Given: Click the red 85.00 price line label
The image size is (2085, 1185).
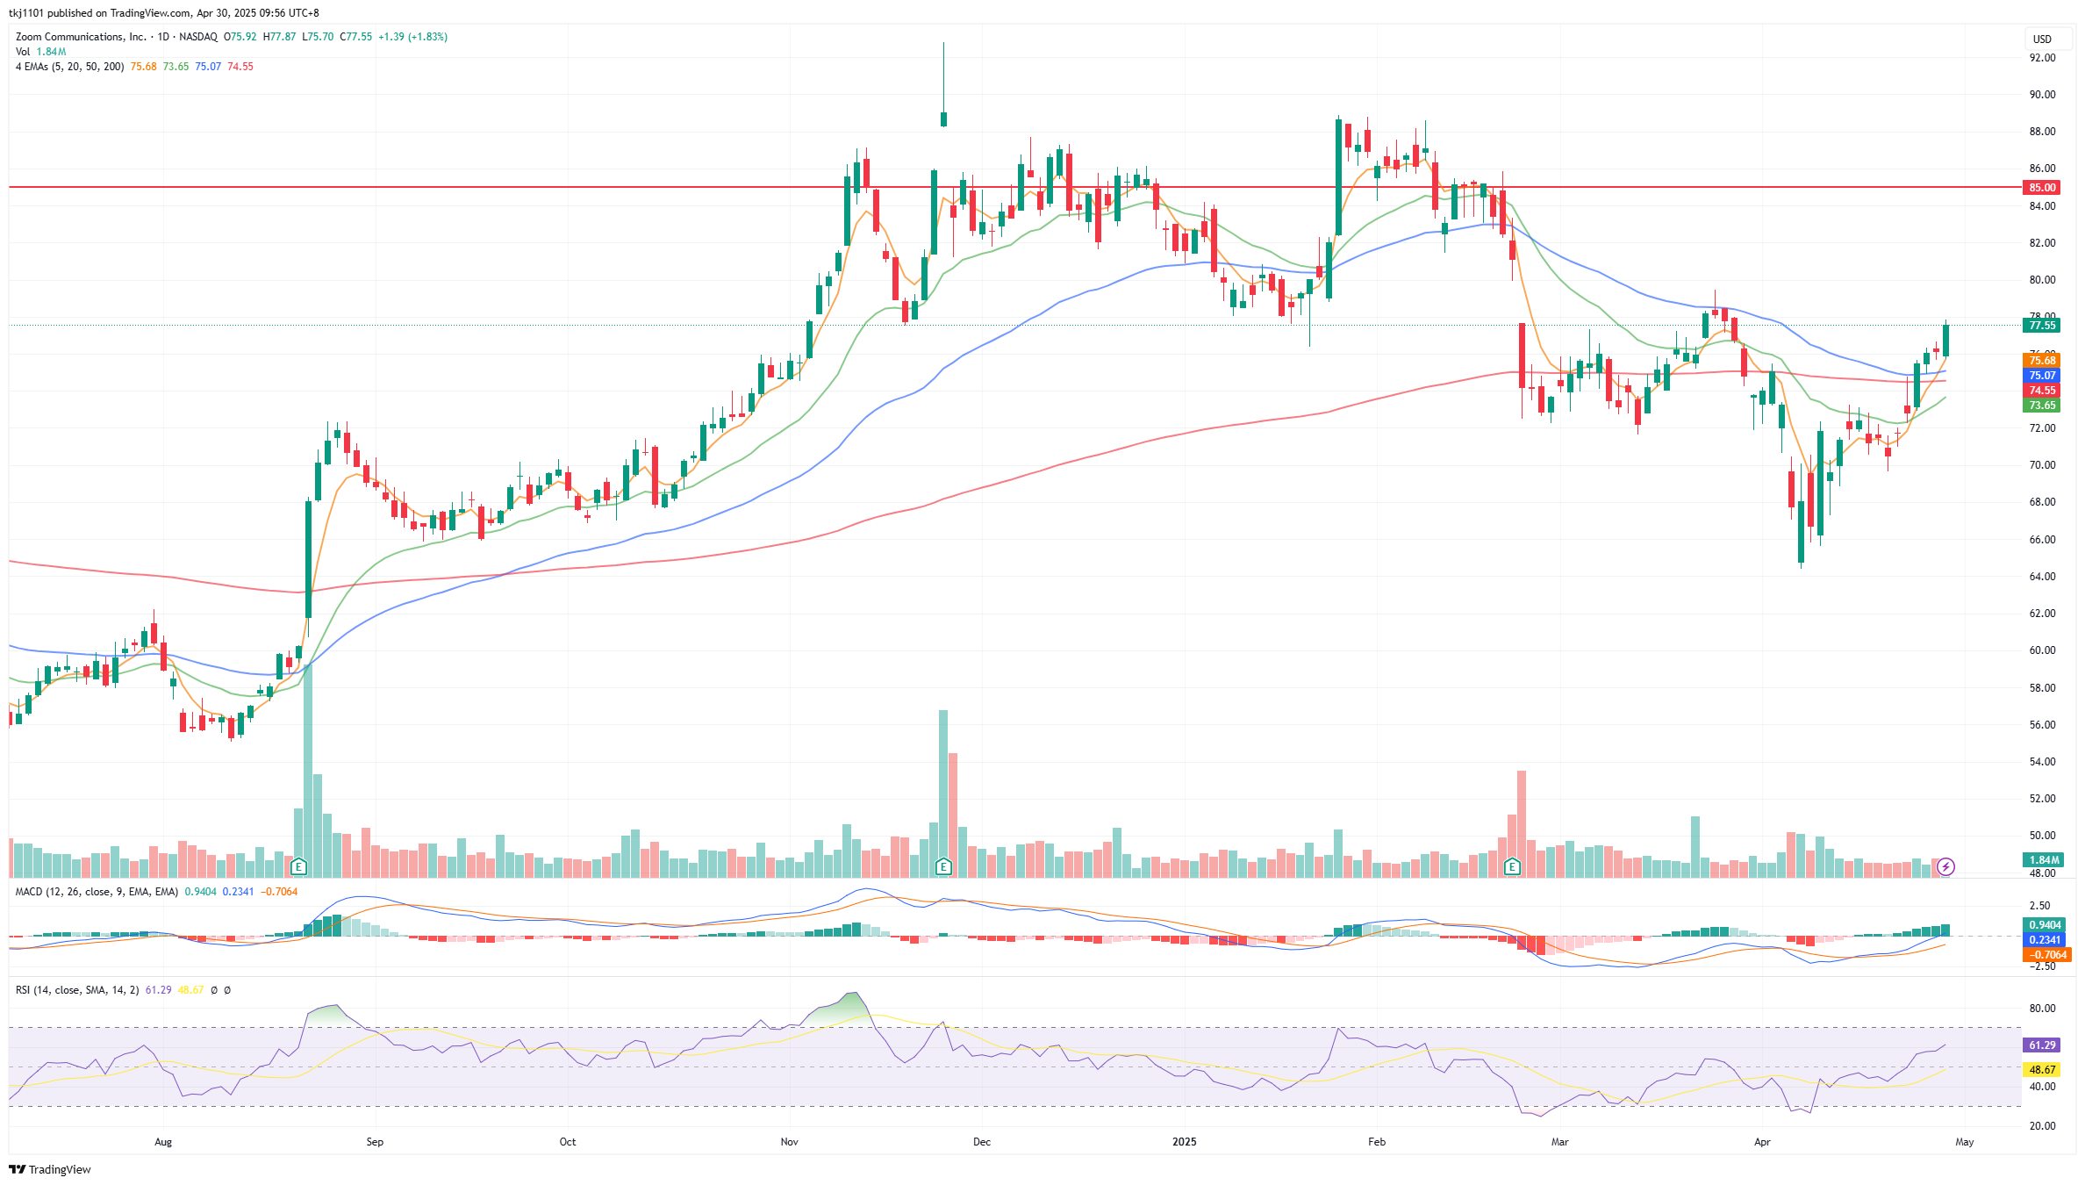Looking at the screenshot, I should point(2042,187).
